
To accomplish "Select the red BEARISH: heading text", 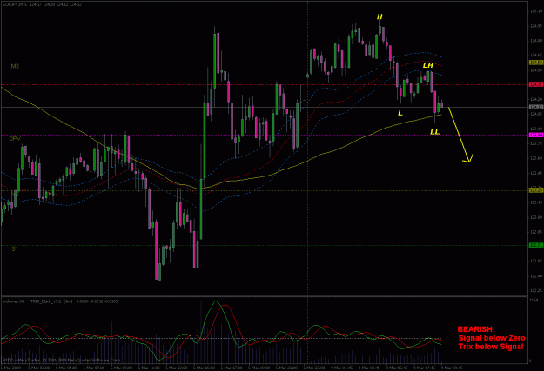I will click(476, 329).
